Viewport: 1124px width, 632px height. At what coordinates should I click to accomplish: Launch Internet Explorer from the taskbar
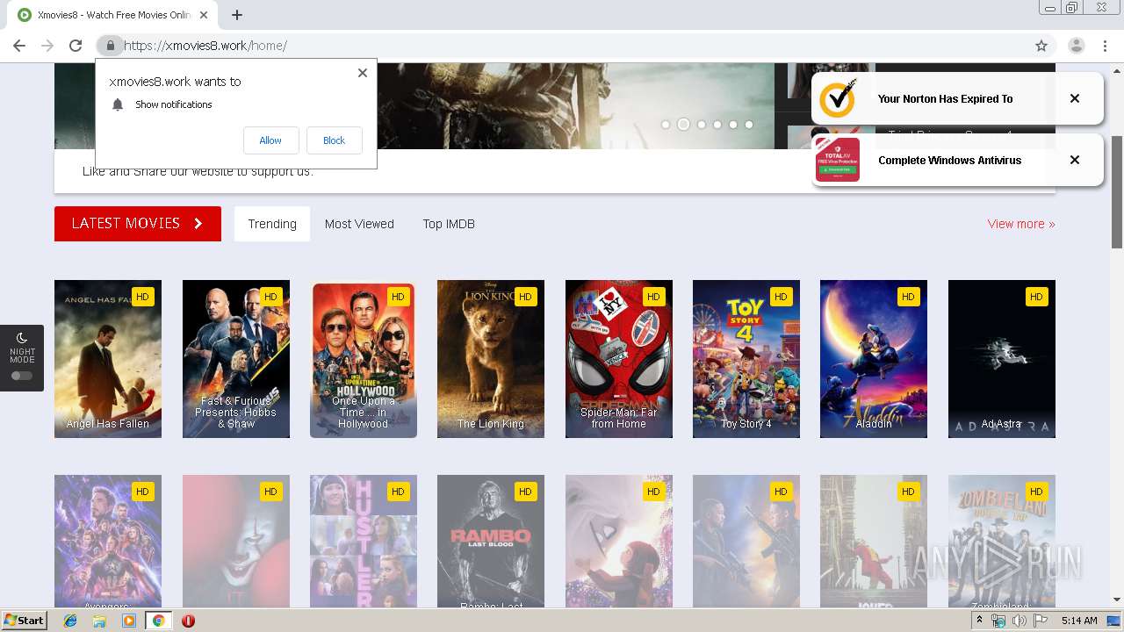pos(70,621)
